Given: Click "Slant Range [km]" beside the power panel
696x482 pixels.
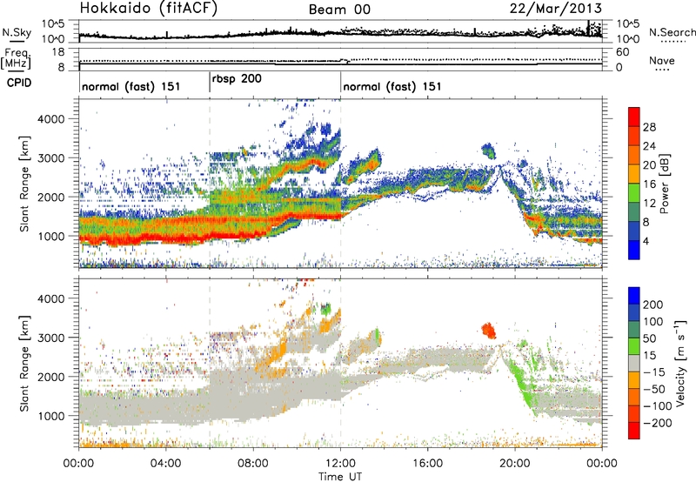Looking at the screenshot, I should click(x=24, y=184).
